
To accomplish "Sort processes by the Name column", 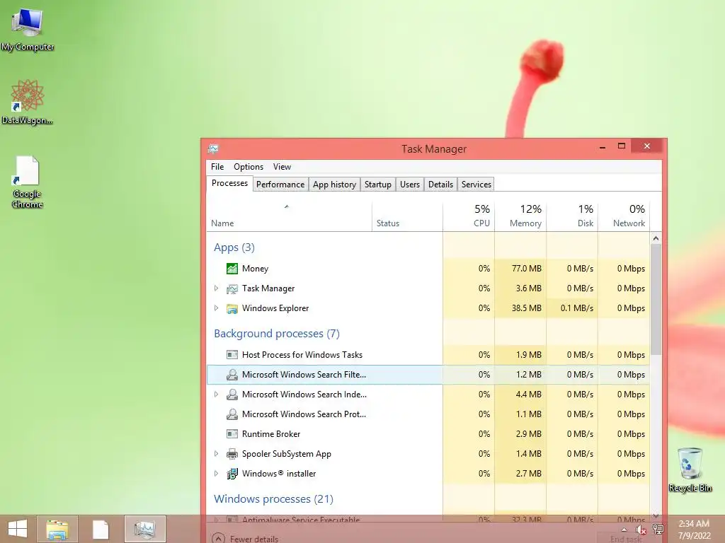I will (x=290, y=216).
